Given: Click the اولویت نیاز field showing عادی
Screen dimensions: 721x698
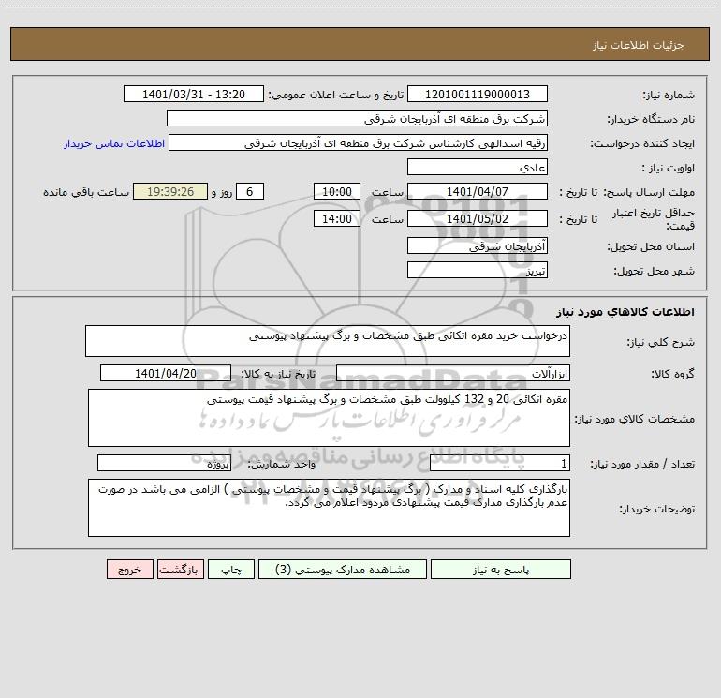Looking at the screenshot, I should click(x=478, y=167).
